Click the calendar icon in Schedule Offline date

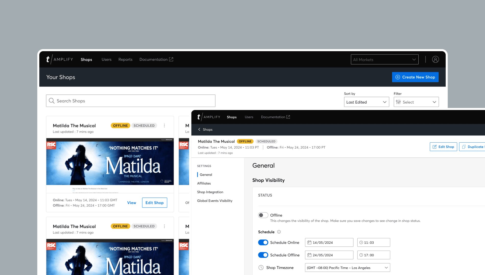point(309,255)
